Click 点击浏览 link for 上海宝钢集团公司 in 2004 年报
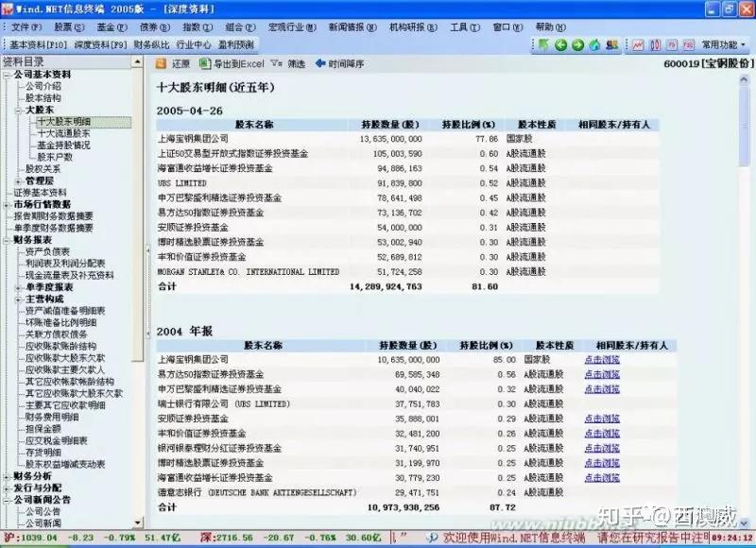The width and height of the screenshot is (756, 548). (x=602, y=360)
